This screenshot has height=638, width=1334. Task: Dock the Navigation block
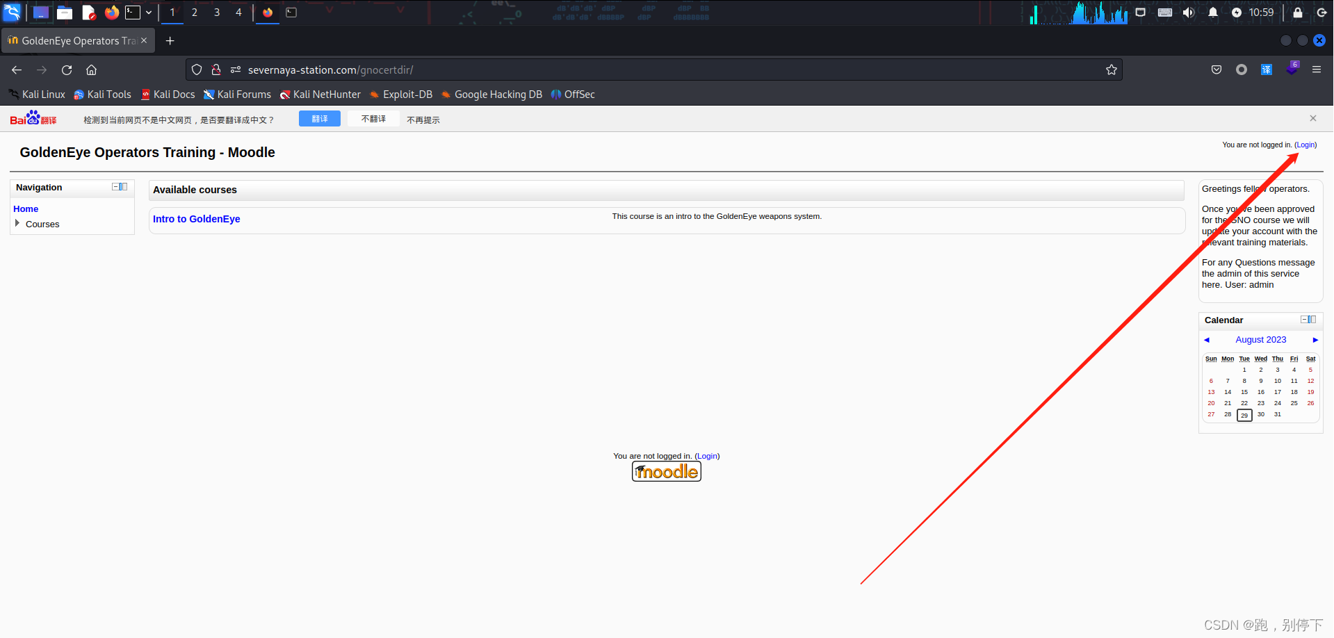(x=124, y=187)
